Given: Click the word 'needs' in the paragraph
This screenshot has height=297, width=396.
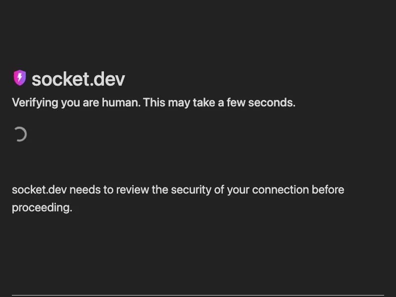Looking at the screenshot, I should coord(85,190).
